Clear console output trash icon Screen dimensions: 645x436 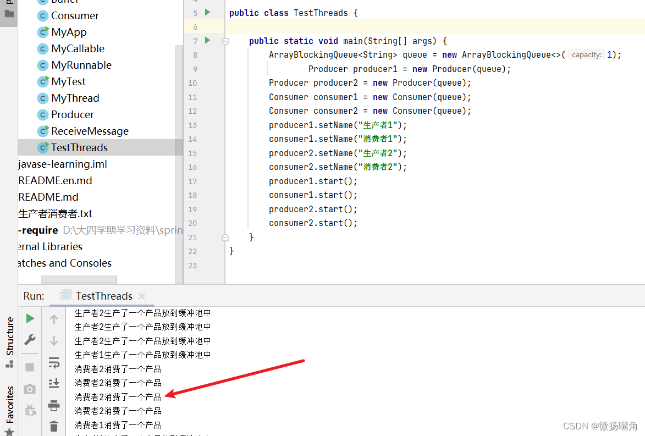click(54, 426)
